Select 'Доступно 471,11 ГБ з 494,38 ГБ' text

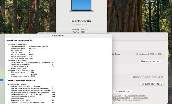point(148,77)
